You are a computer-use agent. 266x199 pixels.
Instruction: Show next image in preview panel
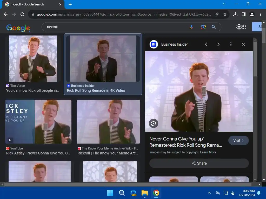(218, 44)
